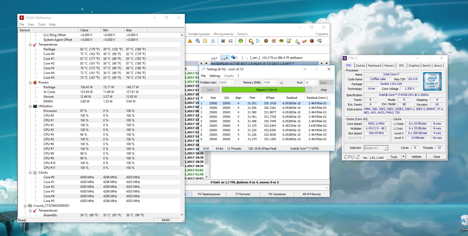Viewport: 468px width, 236px height.
Task: Open the magnifier search tool in toolbar
Action: 198,41
